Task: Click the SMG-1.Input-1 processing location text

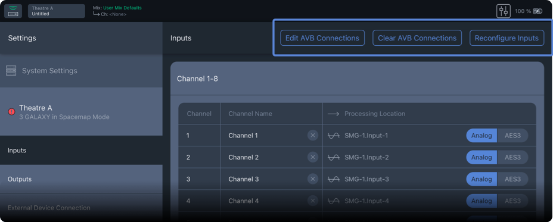Action: [366, 135]
